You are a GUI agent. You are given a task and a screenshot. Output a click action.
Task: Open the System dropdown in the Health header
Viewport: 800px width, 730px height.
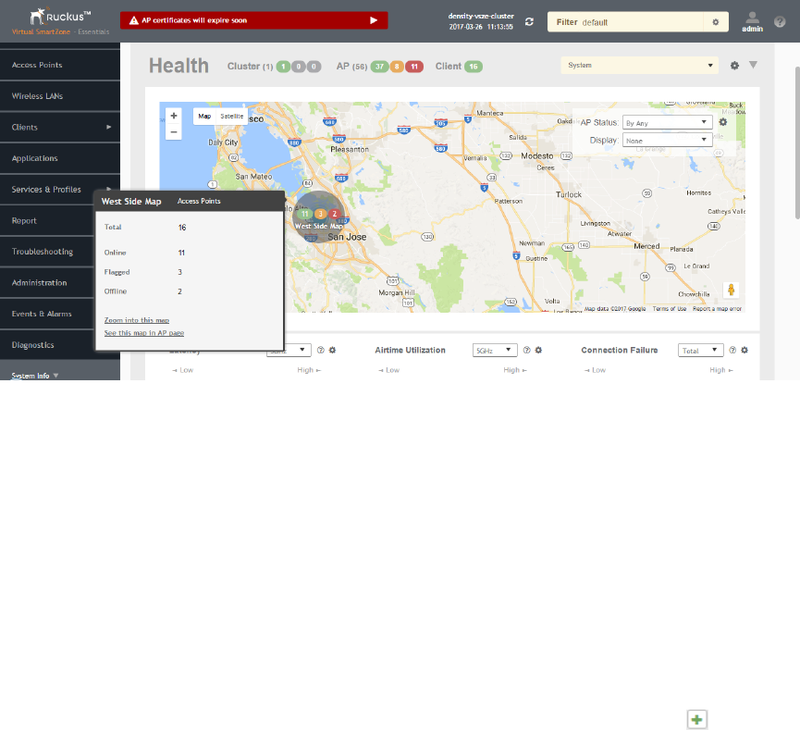(x=639, y=66)
